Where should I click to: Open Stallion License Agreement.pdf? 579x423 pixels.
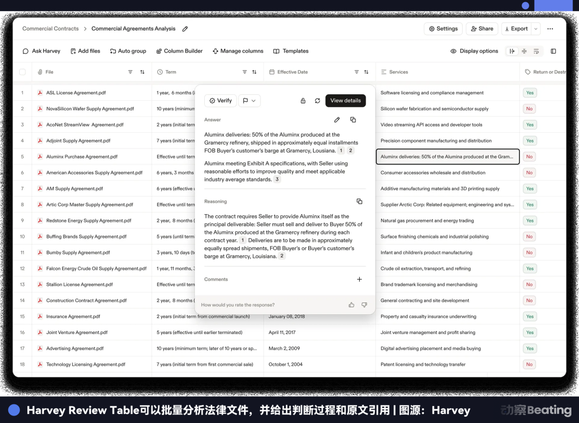coord(79,285)
